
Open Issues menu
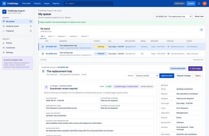click(47, 3)
